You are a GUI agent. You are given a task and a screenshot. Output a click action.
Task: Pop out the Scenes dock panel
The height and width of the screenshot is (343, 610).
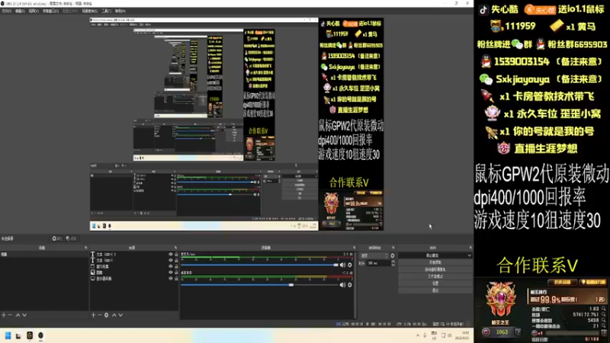tap(86, 248)
